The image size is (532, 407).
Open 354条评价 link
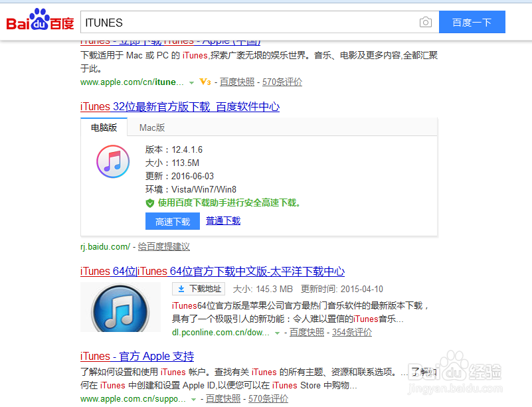(352, 333)
